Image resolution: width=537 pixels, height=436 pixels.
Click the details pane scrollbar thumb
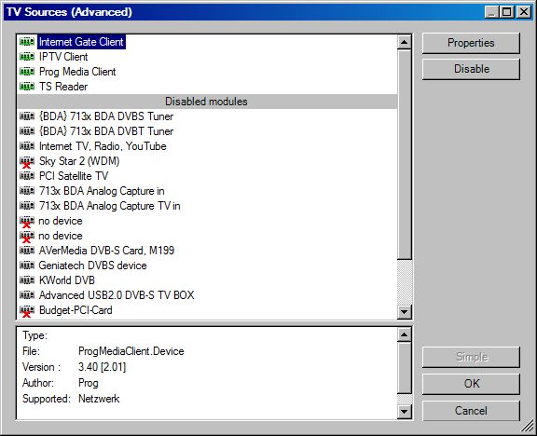point(404,368)
